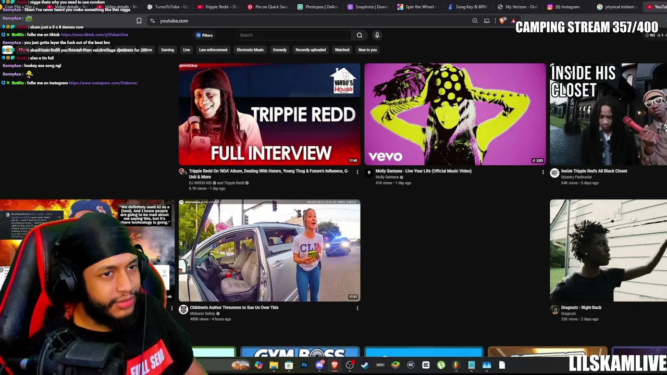Viewport: 667px width, 375px height.
Task: Switch to Brave browser in taskbar
Action: [x=335, y=365]
